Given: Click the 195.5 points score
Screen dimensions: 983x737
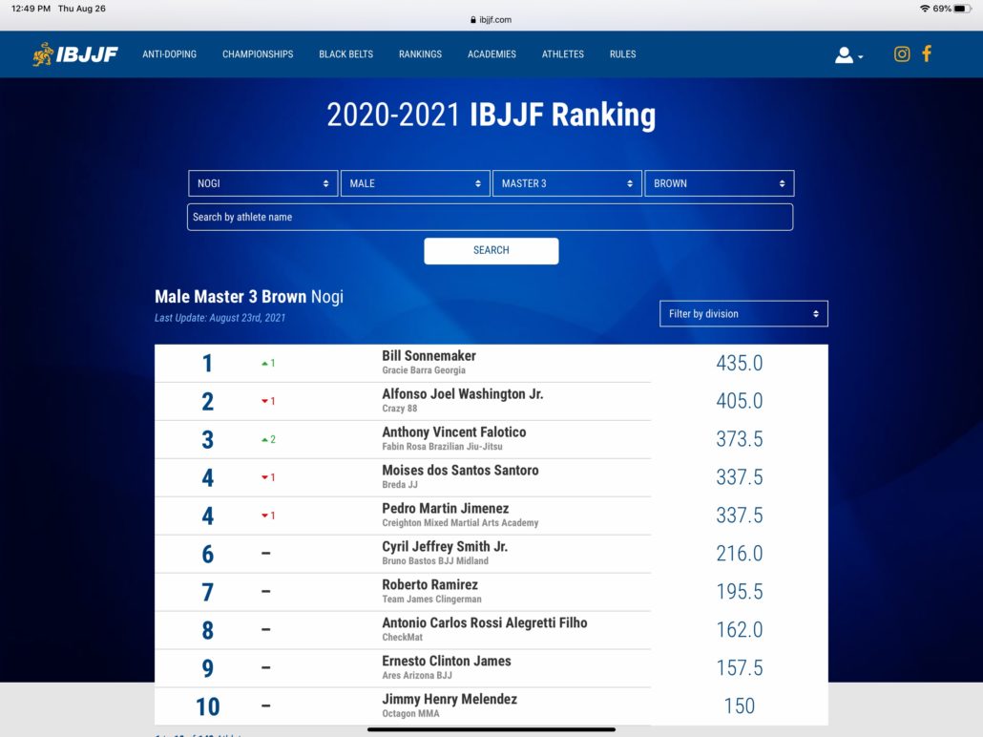Looking at the screenshot, I should tap(740, 592).
